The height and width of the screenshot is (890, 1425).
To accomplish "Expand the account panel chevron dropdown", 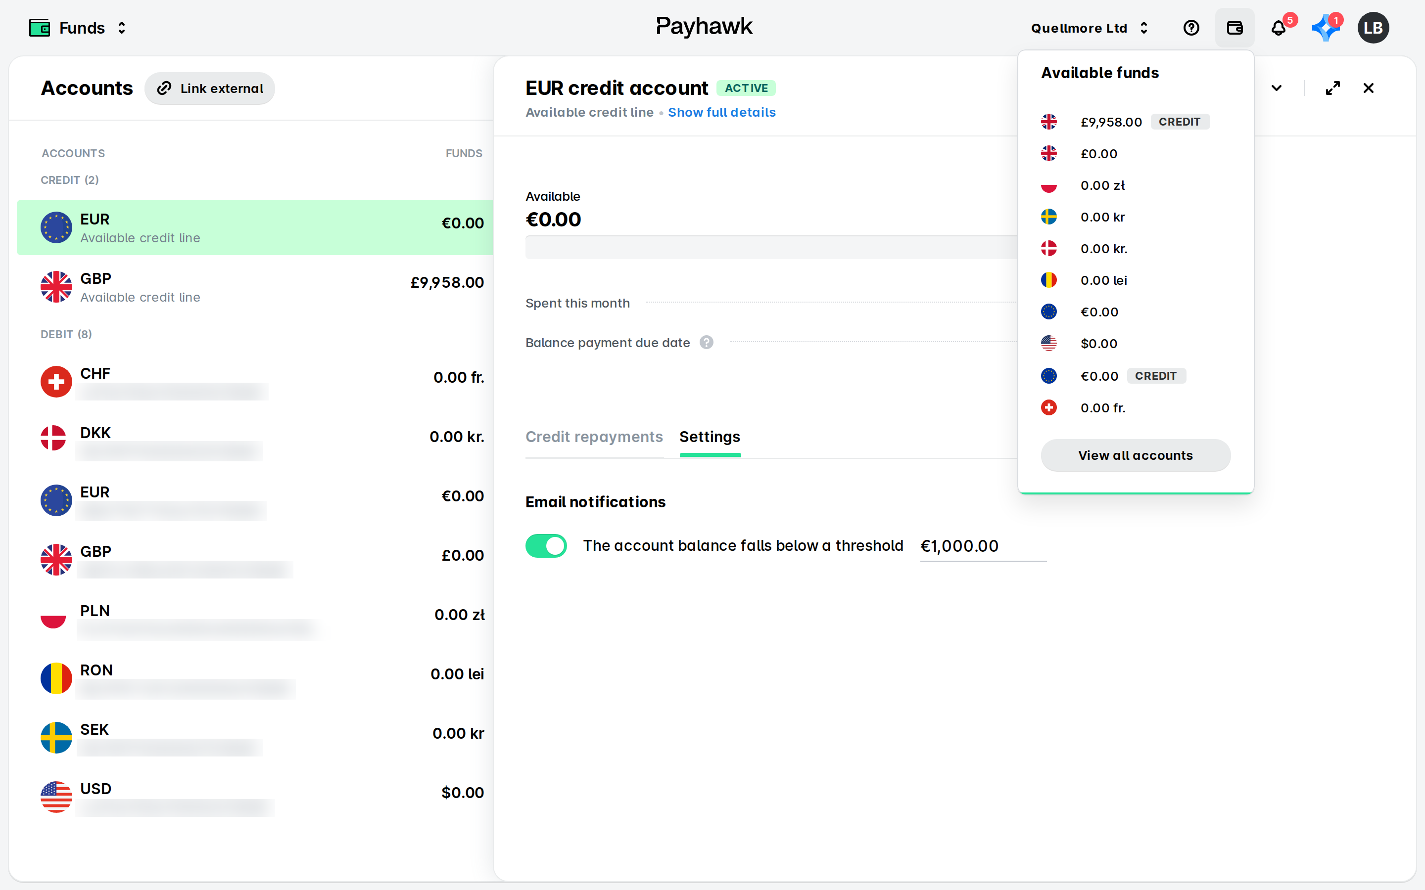I will pos(1276,89).
